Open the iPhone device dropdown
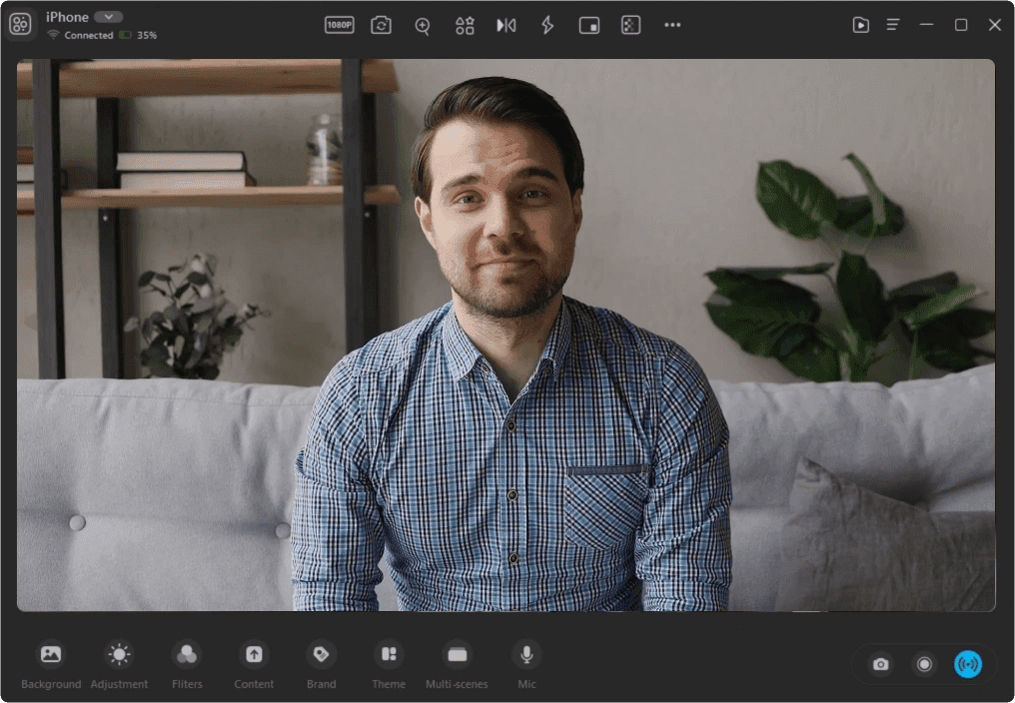 (108, 17)
